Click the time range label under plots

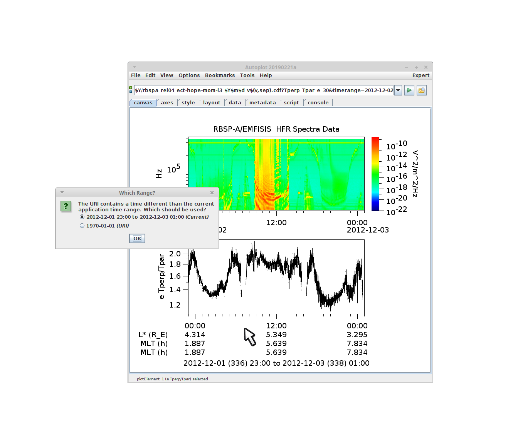tap(276, 363)
